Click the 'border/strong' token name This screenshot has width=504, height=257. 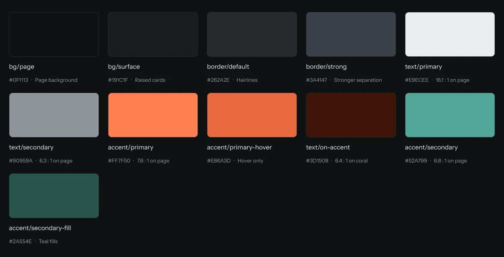pos(326,67)
